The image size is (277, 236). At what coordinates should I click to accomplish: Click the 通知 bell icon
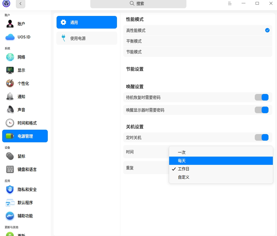tap(10, 96)
